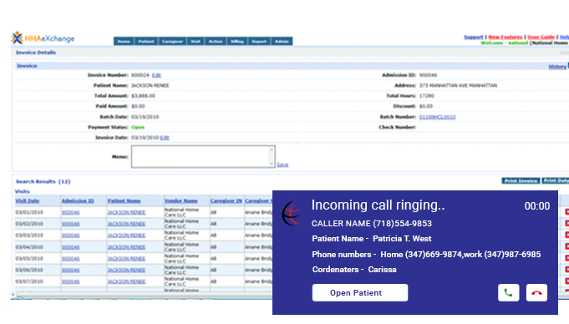Click the Memo box scroll-up arrow
The width and height of the screenshot is (569, 324).
(271, 149)
